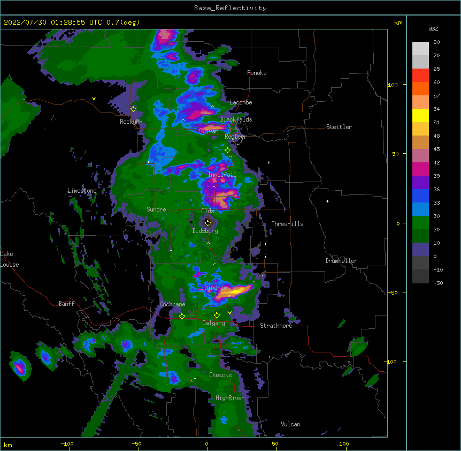Click the white plus marker east of ThreeHills
The width and height of the screenshot is (461, 451).
tap(327, 201)
